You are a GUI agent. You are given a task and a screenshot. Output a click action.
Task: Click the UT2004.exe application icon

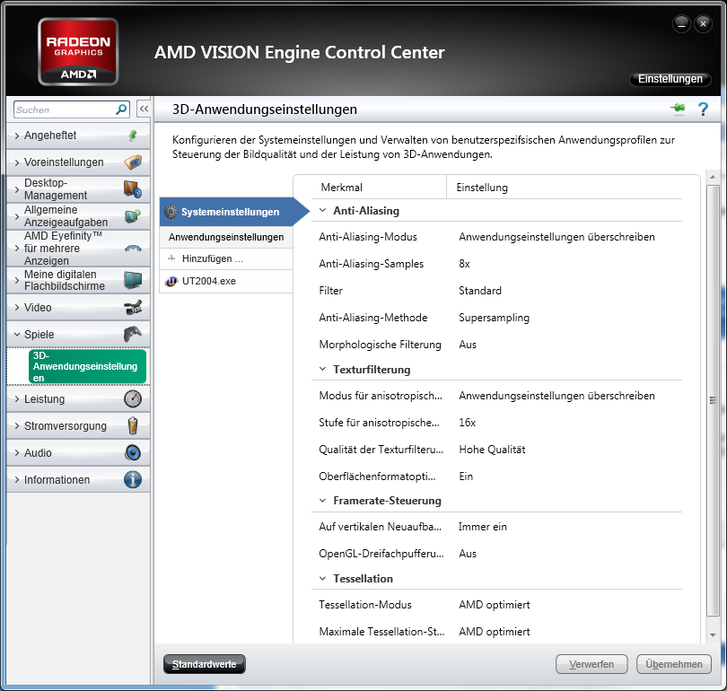[171, 281]
